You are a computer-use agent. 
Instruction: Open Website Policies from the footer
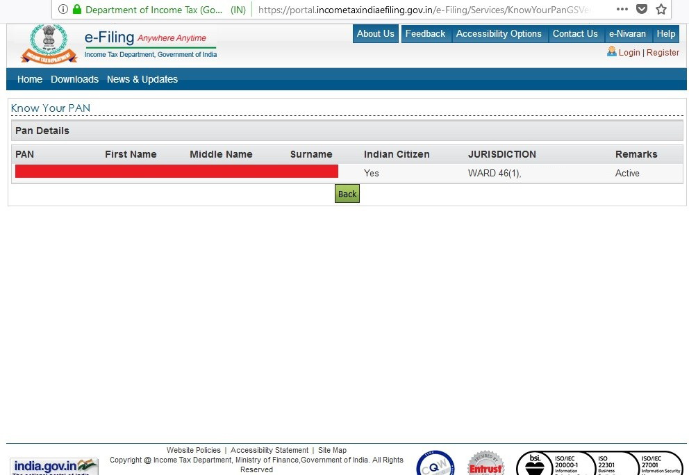coord(194,450)
